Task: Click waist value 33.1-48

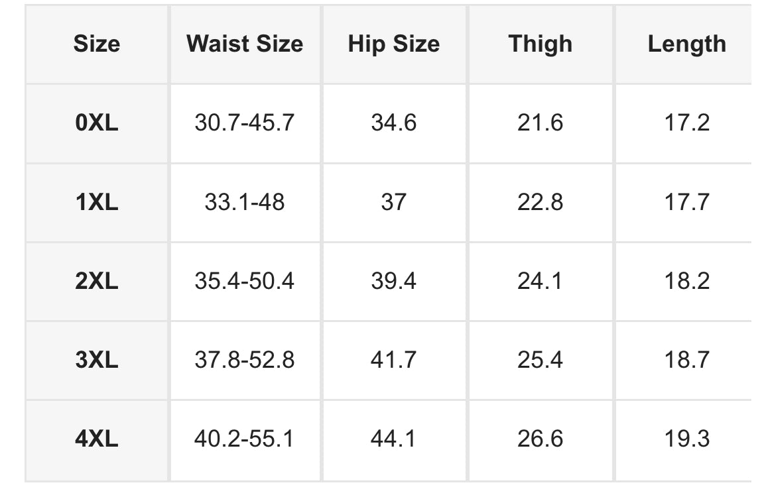Action: (x=245, y=201)
